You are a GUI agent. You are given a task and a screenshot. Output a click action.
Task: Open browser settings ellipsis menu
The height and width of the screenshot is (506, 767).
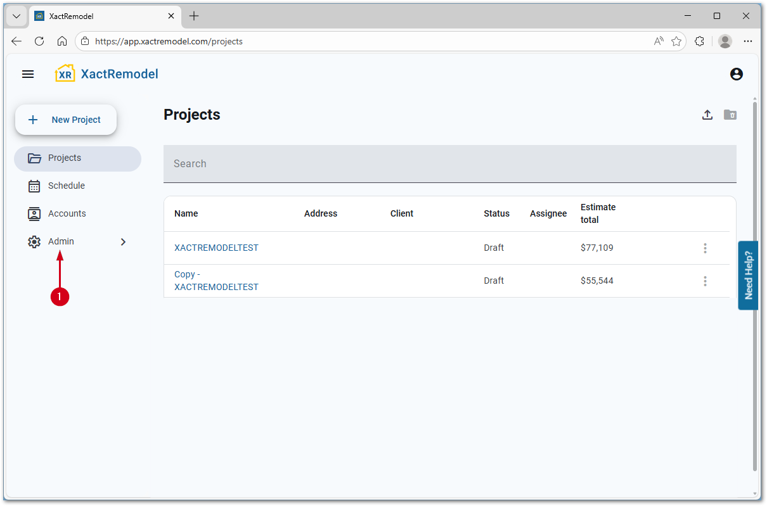(748, 41)
